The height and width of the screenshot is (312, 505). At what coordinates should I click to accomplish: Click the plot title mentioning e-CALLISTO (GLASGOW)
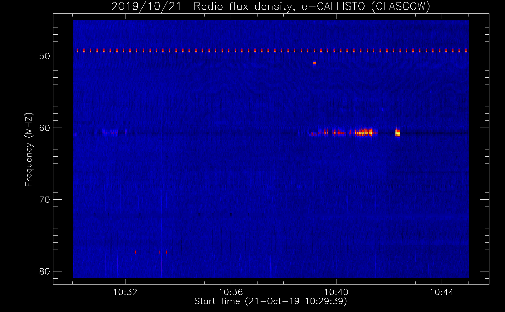(x=271, y=6)
